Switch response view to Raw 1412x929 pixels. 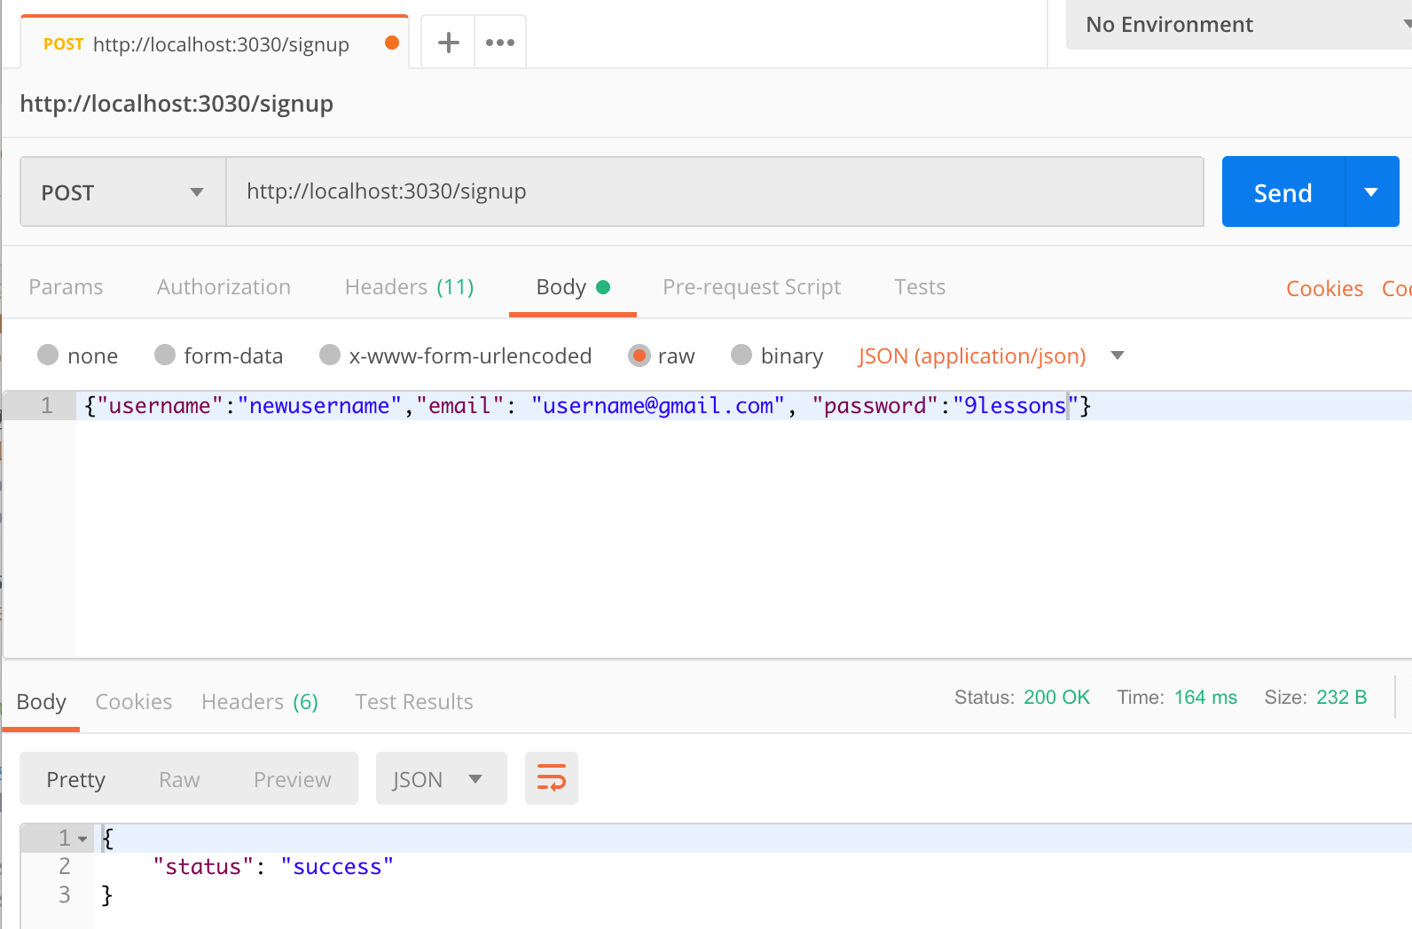179,779
